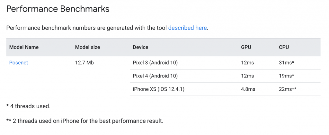Click the GPU column header
Viewport: 329px width, 135px height.
246,47
